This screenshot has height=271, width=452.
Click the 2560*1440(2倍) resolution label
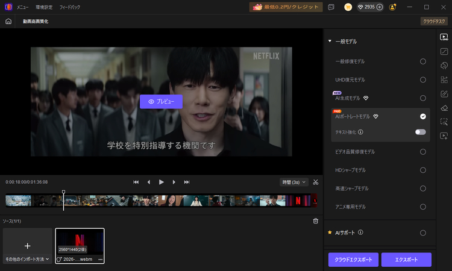tap(72, 249)
